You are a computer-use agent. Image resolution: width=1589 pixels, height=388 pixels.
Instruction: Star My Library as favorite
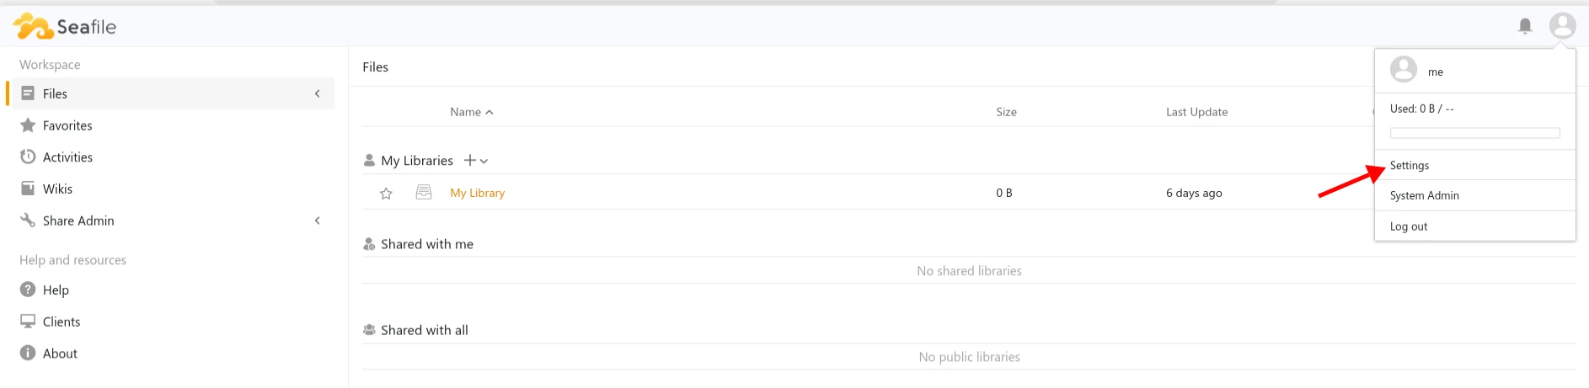(x=386, y=194)
